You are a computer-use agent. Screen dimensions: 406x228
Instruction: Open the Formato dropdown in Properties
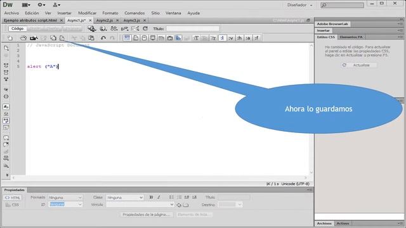point(65,198)
